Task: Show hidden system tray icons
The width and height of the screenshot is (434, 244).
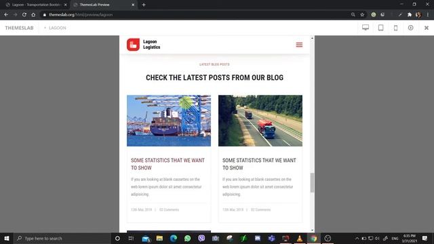Action: click(357, 238)
